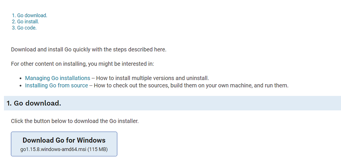Click the word 'Windows' in download button title

pyautogui.click(x=91, y=140)
